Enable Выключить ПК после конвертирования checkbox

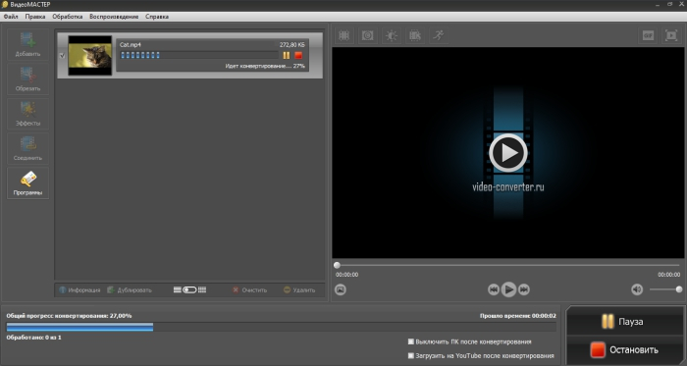(x=411, y=341)
